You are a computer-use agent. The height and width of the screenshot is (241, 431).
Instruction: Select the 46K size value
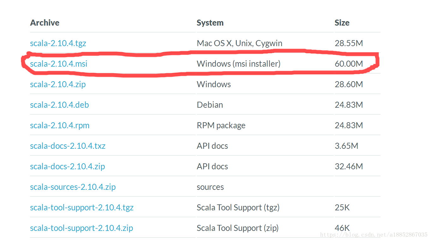pos(342,228)
